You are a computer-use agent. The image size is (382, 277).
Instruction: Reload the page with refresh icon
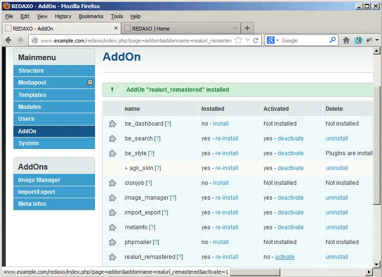[255, 40]
